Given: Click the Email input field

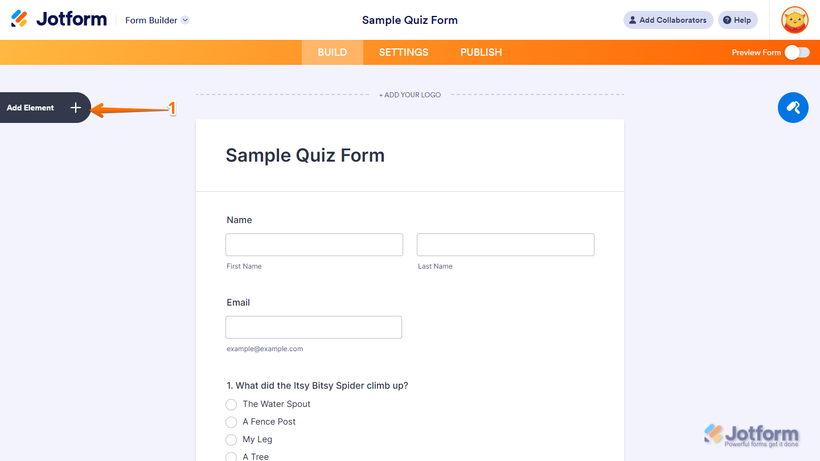Looking at the screenshot, I should click(x=313, y=327).
